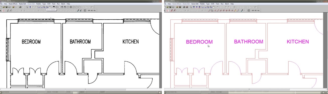Click the magenta BEDROOM text in the right window
The width and height of the screenshot is (328, 94).
pos(199,42)
